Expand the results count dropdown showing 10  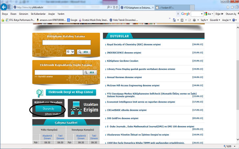pos(70,52)
